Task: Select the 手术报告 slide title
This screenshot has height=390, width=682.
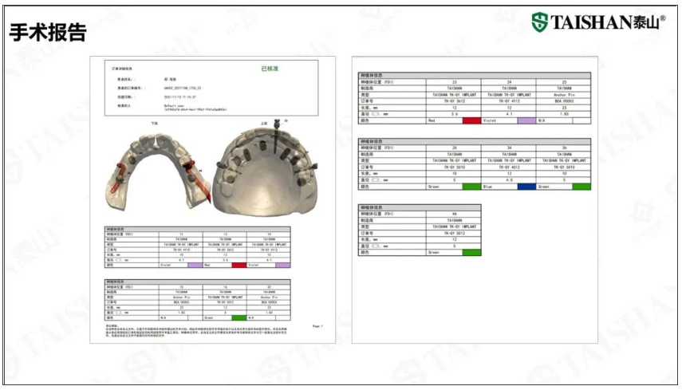Action: pos(48,32)
